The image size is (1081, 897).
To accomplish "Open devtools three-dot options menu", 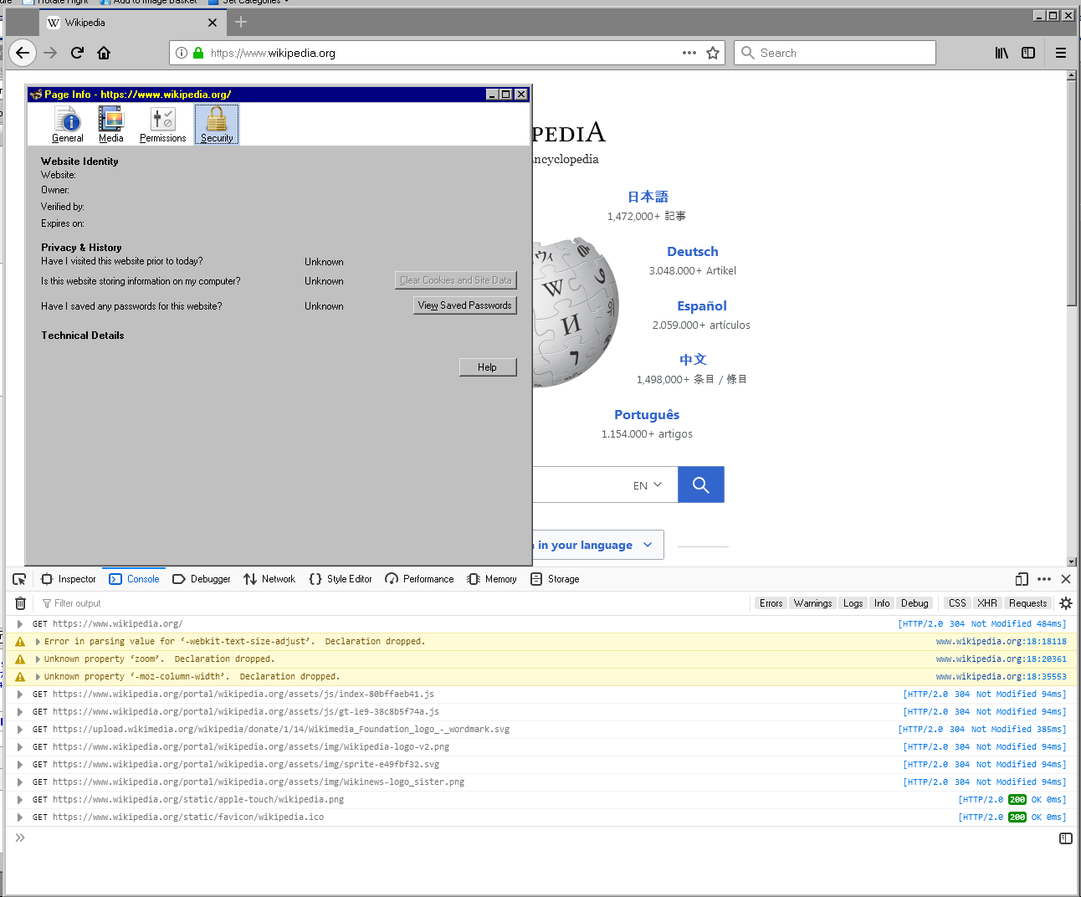I will click(1044, 579).
